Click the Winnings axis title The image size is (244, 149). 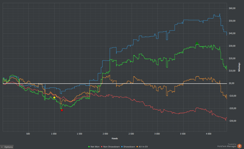tap(239, 67)
